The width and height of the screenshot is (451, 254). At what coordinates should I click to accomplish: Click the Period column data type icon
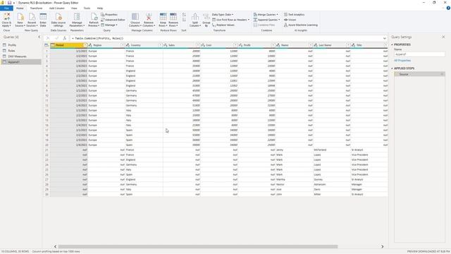pyautogui.click(x=53, y=45)
